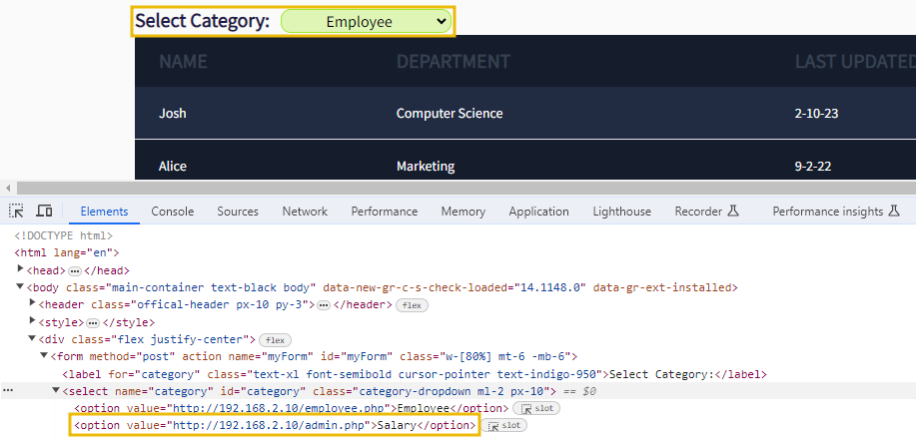This screenshot has height=439, width=916.
Task: Click the slot badge beside Employee option
Action: [536, 408]
